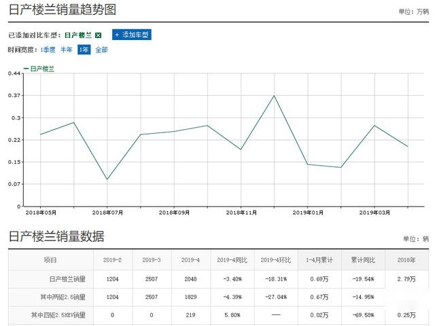Click the 0.67万 cell
Screen dimensions: 435x326
[x=319, y=297]
